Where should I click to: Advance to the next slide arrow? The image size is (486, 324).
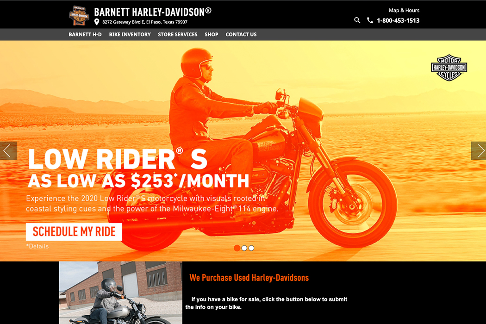478,151
